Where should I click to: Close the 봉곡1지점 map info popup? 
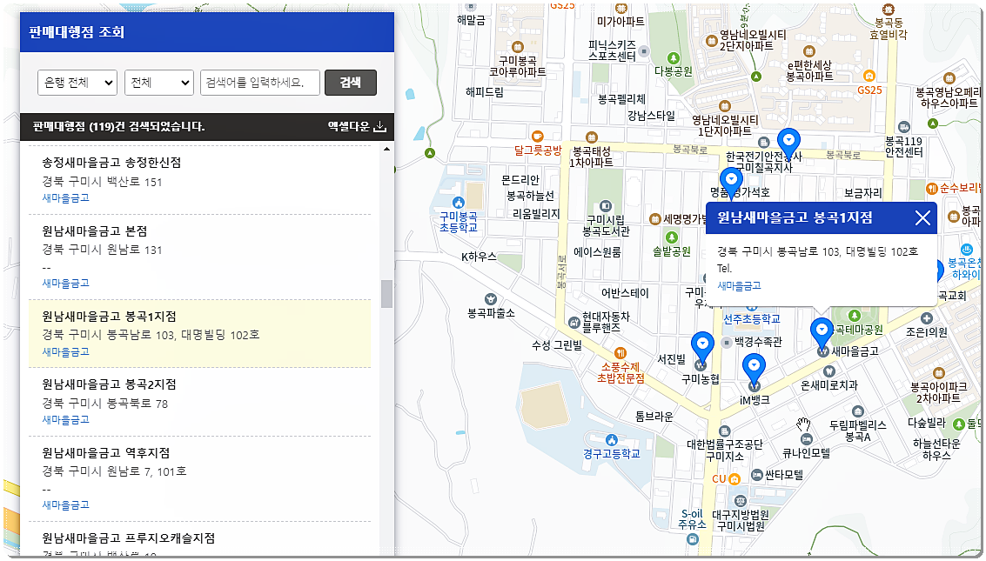pyautogui.click(x=922, y=218)
